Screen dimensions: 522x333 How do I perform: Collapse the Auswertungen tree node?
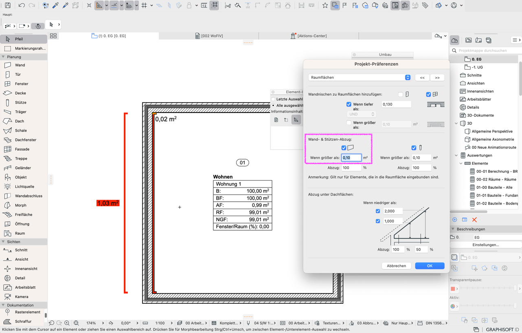point(456,155)
